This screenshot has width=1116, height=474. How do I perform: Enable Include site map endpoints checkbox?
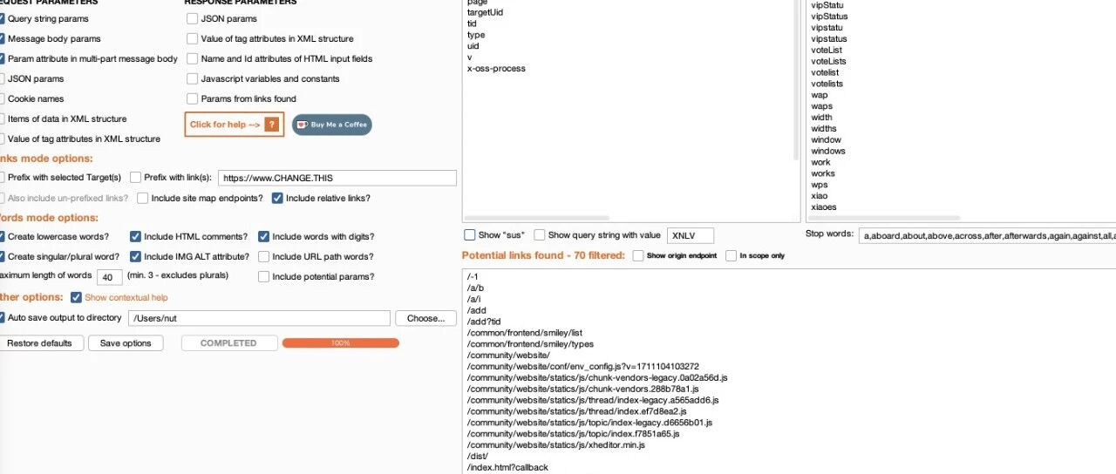[143, 198]
